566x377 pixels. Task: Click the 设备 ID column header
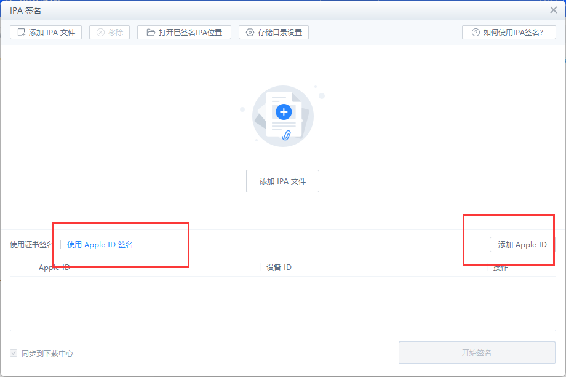coord(279,268)
